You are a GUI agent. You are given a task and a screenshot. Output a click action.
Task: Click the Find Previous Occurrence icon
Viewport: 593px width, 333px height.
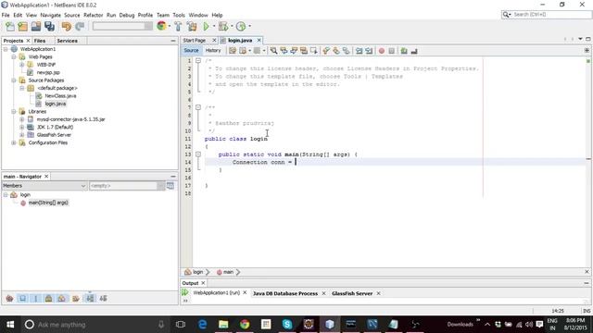[x=284, y=51]
